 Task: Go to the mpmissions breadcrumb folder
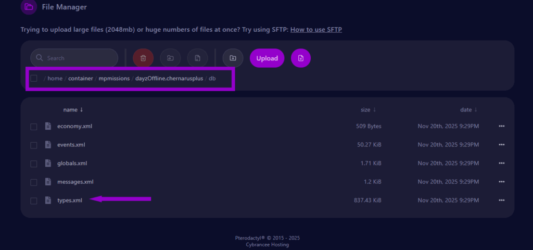114,79
